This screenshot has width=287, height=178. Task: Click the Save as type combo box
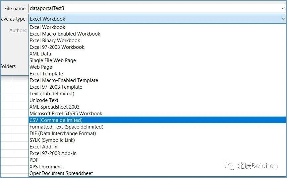click(x=152, y=19)
